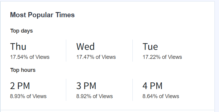The height and width of the screenshot is (112, 219).
Task: Select the Top days label
Action: point(22,31)
